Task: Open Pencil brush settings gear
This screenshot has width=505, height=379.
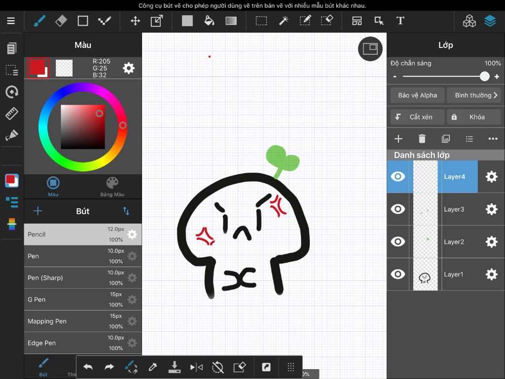Action: point(132,234)
